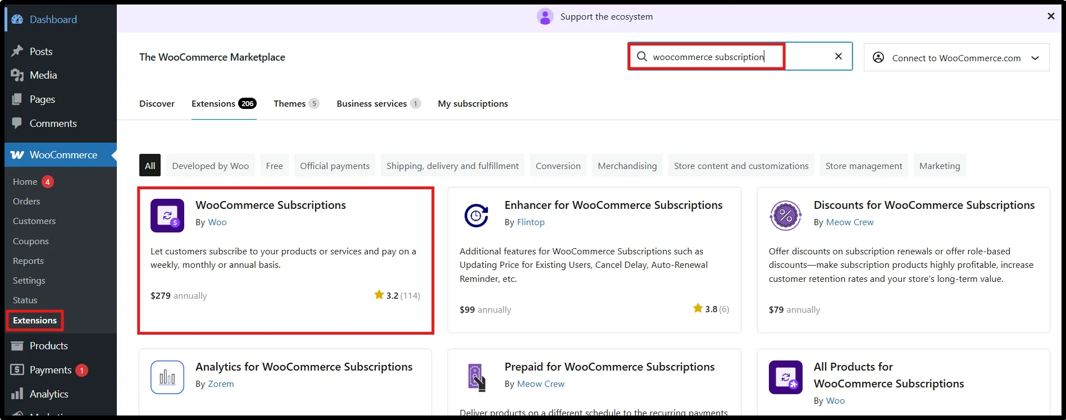Go to My subscriptions tab

click(x=473, y=103)
